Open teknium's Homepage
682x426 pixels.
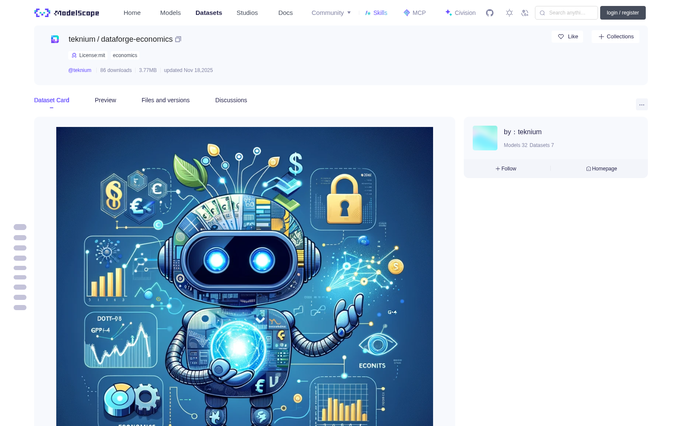pyautogui.click(x=601, y=169)
